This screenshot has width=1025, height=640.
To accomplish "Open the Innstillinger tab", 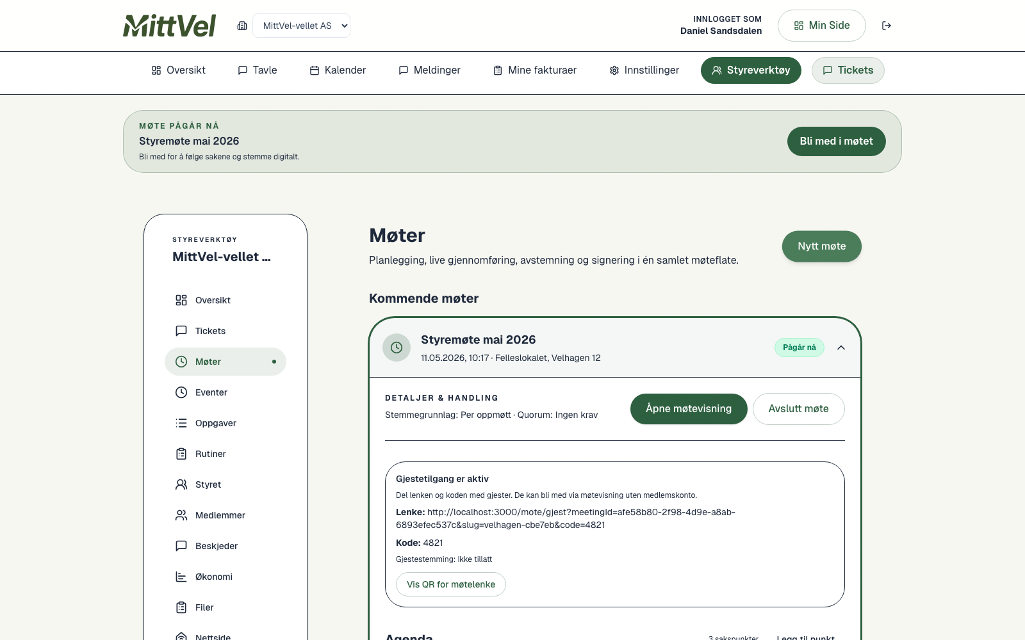I will pyautogui.click(x=644, y=70).
